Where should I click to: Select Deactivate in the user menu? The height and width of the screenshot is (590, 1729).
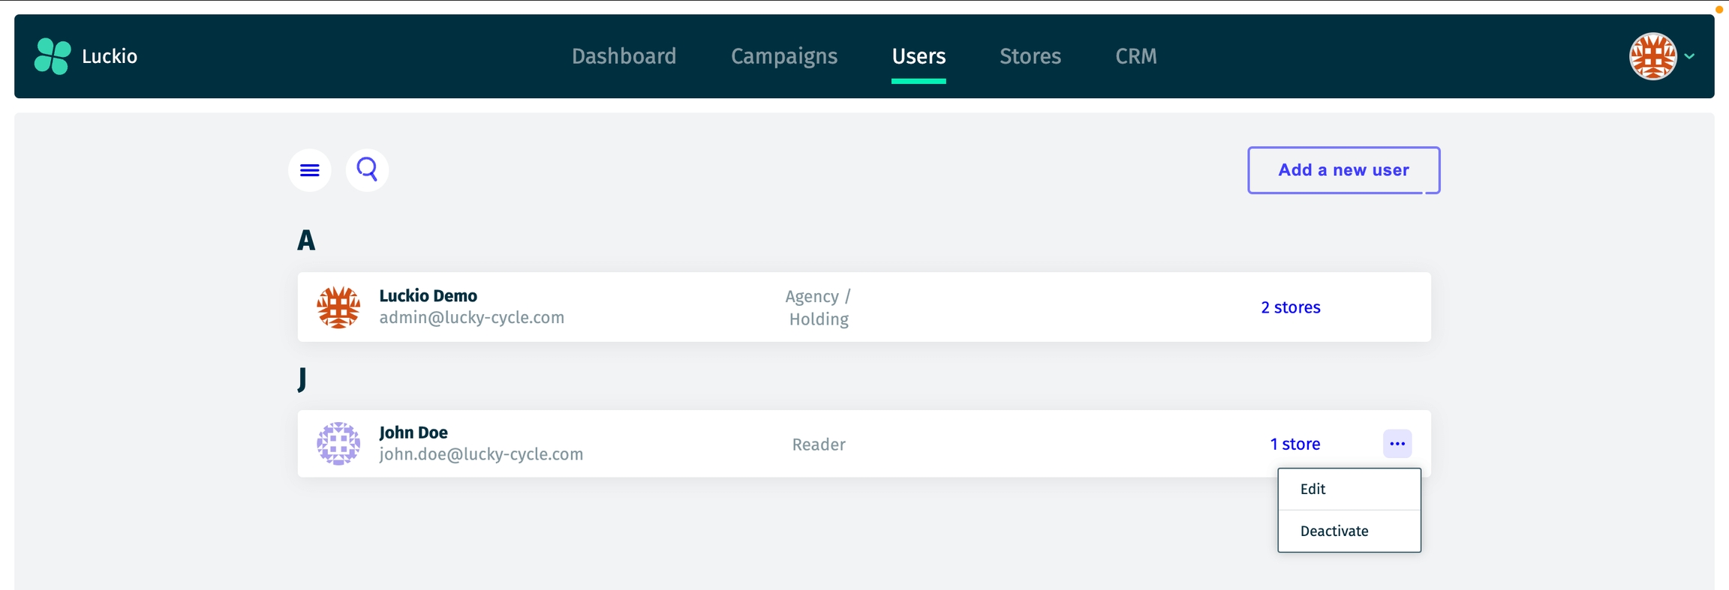click(x=1334, y=531)
